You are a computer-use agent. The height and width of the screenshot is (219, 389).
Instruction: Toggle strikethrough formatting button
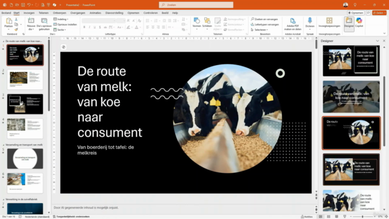point(105,27)
